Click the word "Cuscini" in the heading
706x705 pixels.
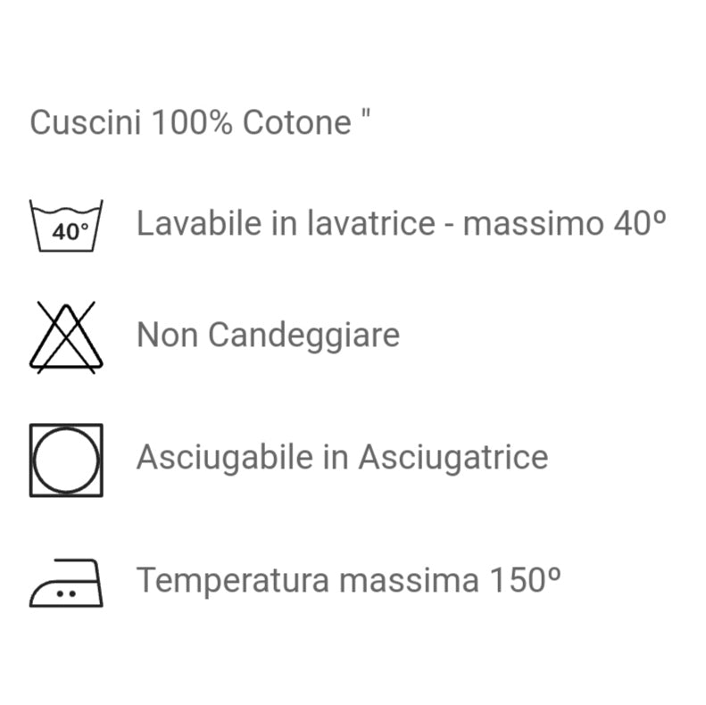[86, 122]
